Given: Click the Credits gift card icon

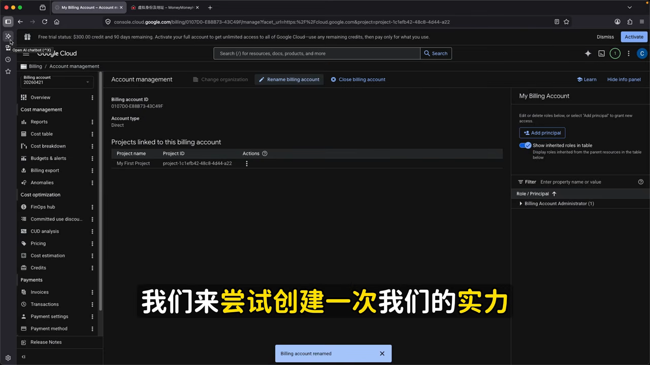Looking at the screenshot, I should pos(24,268).
